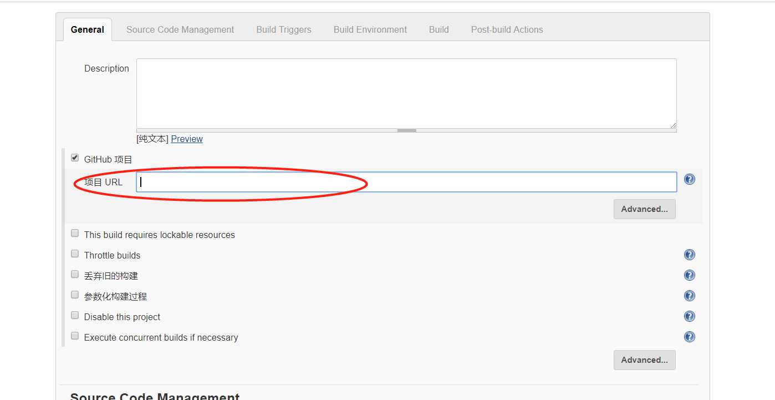This screenshot has width=775, height=400.
Task: Open the Preview link under Description
Action: [x=187, y=139]
